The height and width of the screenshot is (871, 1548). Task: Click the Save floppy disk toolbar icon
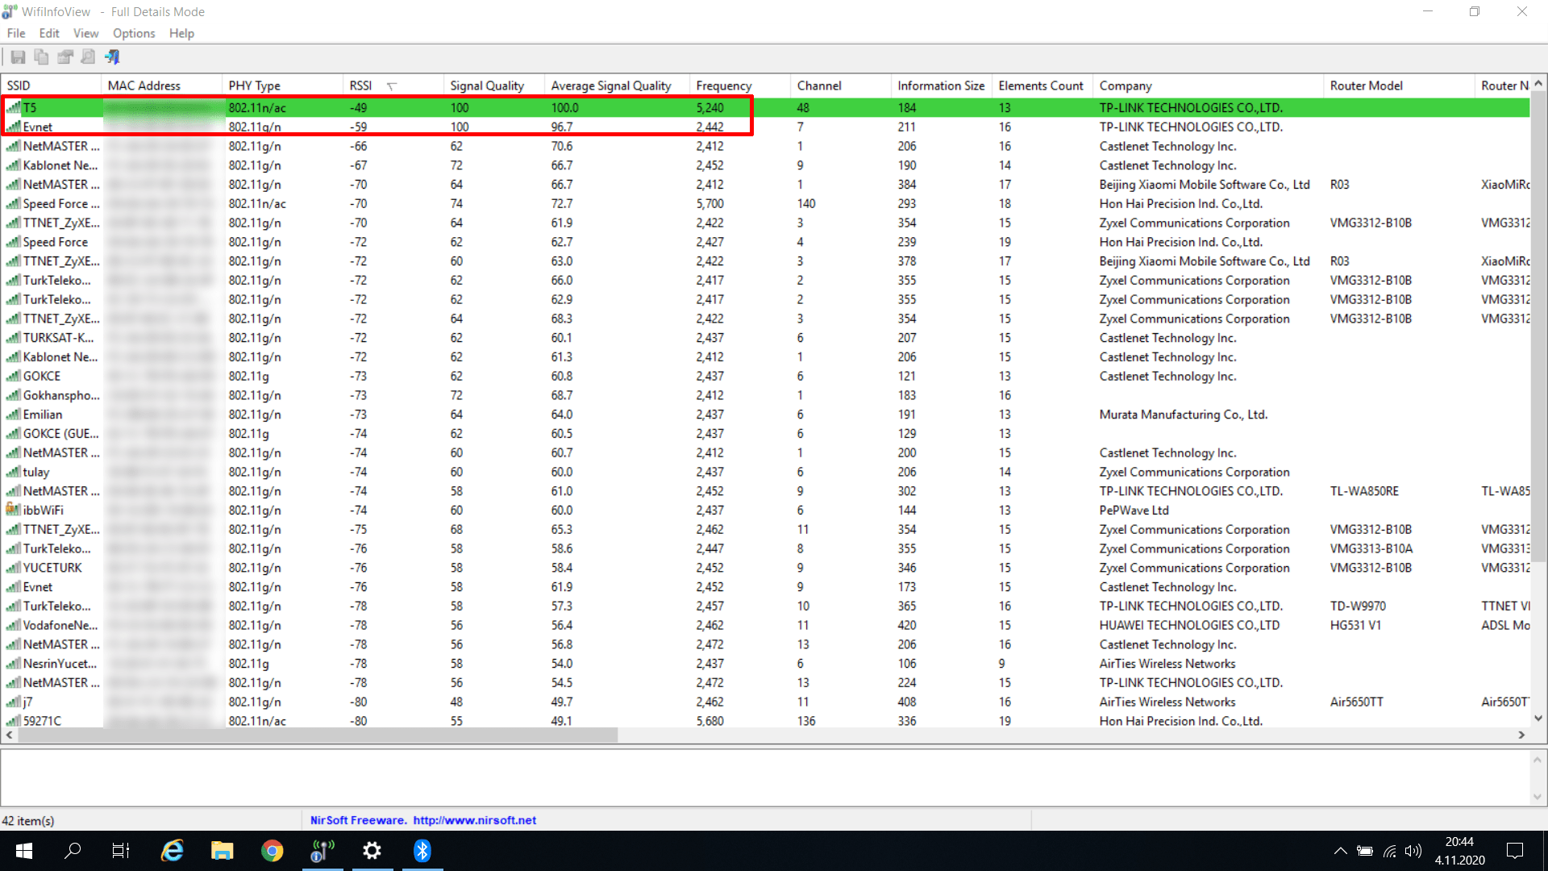tap(18, 56)
